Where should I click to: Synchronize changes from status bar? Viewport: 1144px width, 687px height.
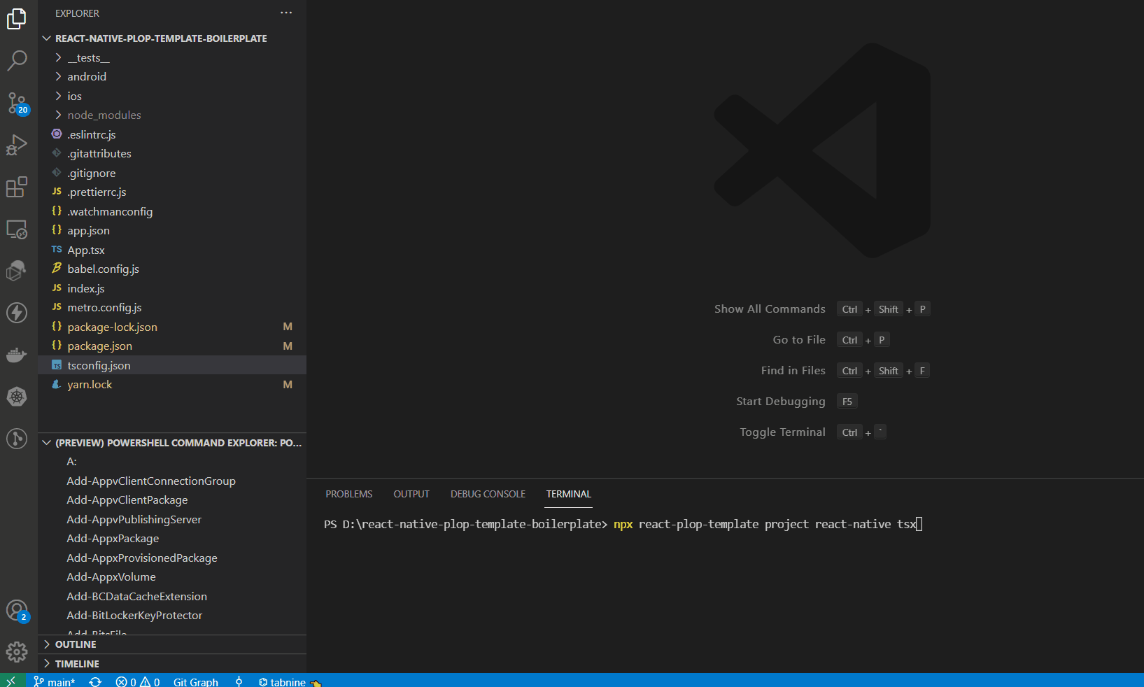(95, 681)
